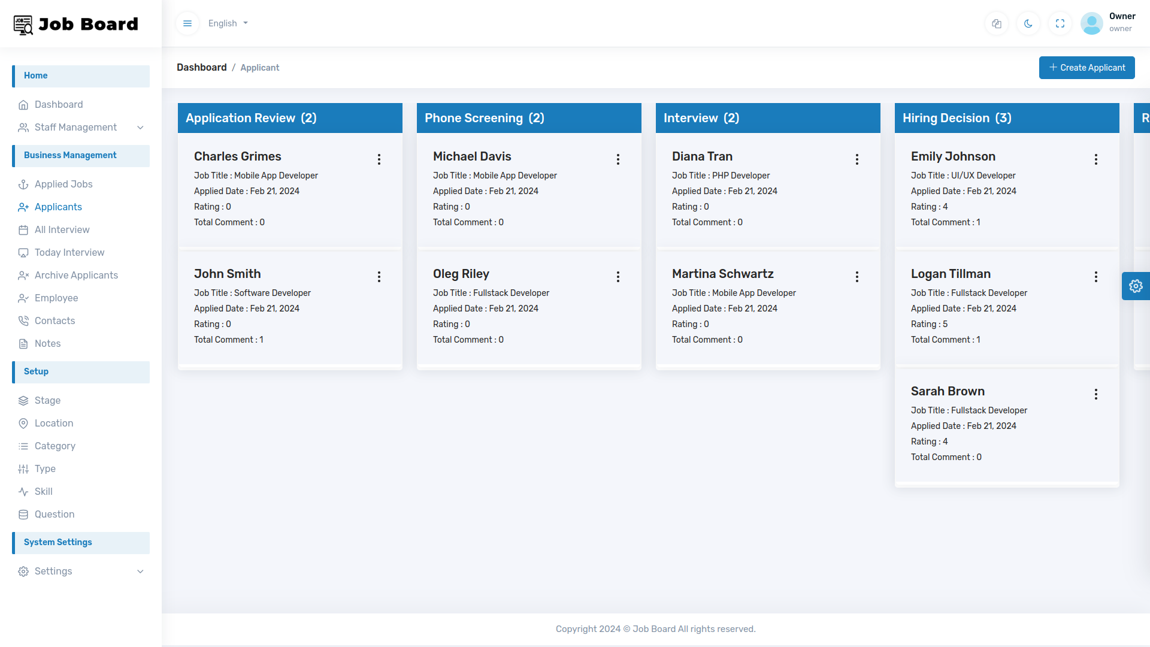Image resolution: width=1150 pixels, height=647 pixels.
Task: Select Applied Jobs from the sidebar
Action: 63,184
